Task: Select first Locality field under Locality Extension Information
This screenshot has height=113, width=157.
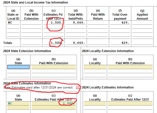Action: click(x=95, y=67)
